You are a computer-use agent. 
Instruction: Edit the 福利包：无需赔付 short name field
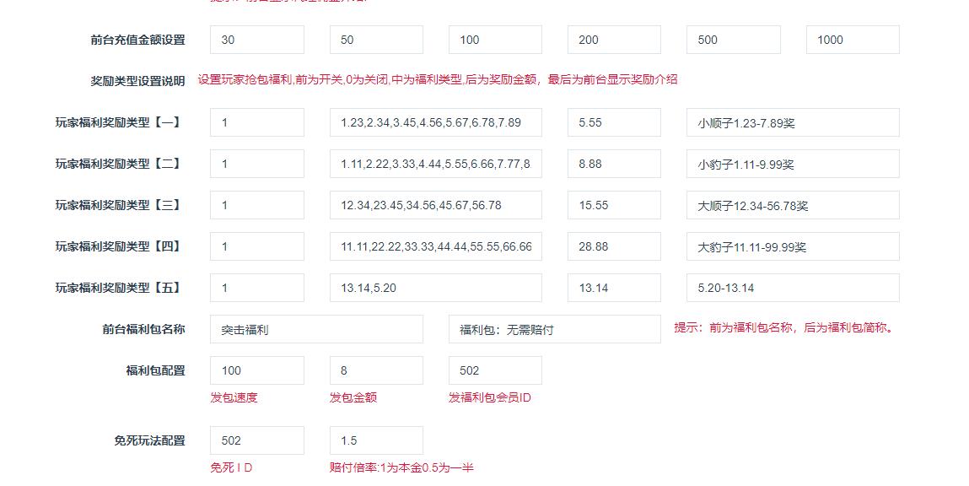[x=555, y=329]
